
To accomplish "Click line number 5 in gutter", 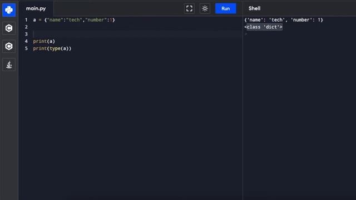I will pos(26,48).
